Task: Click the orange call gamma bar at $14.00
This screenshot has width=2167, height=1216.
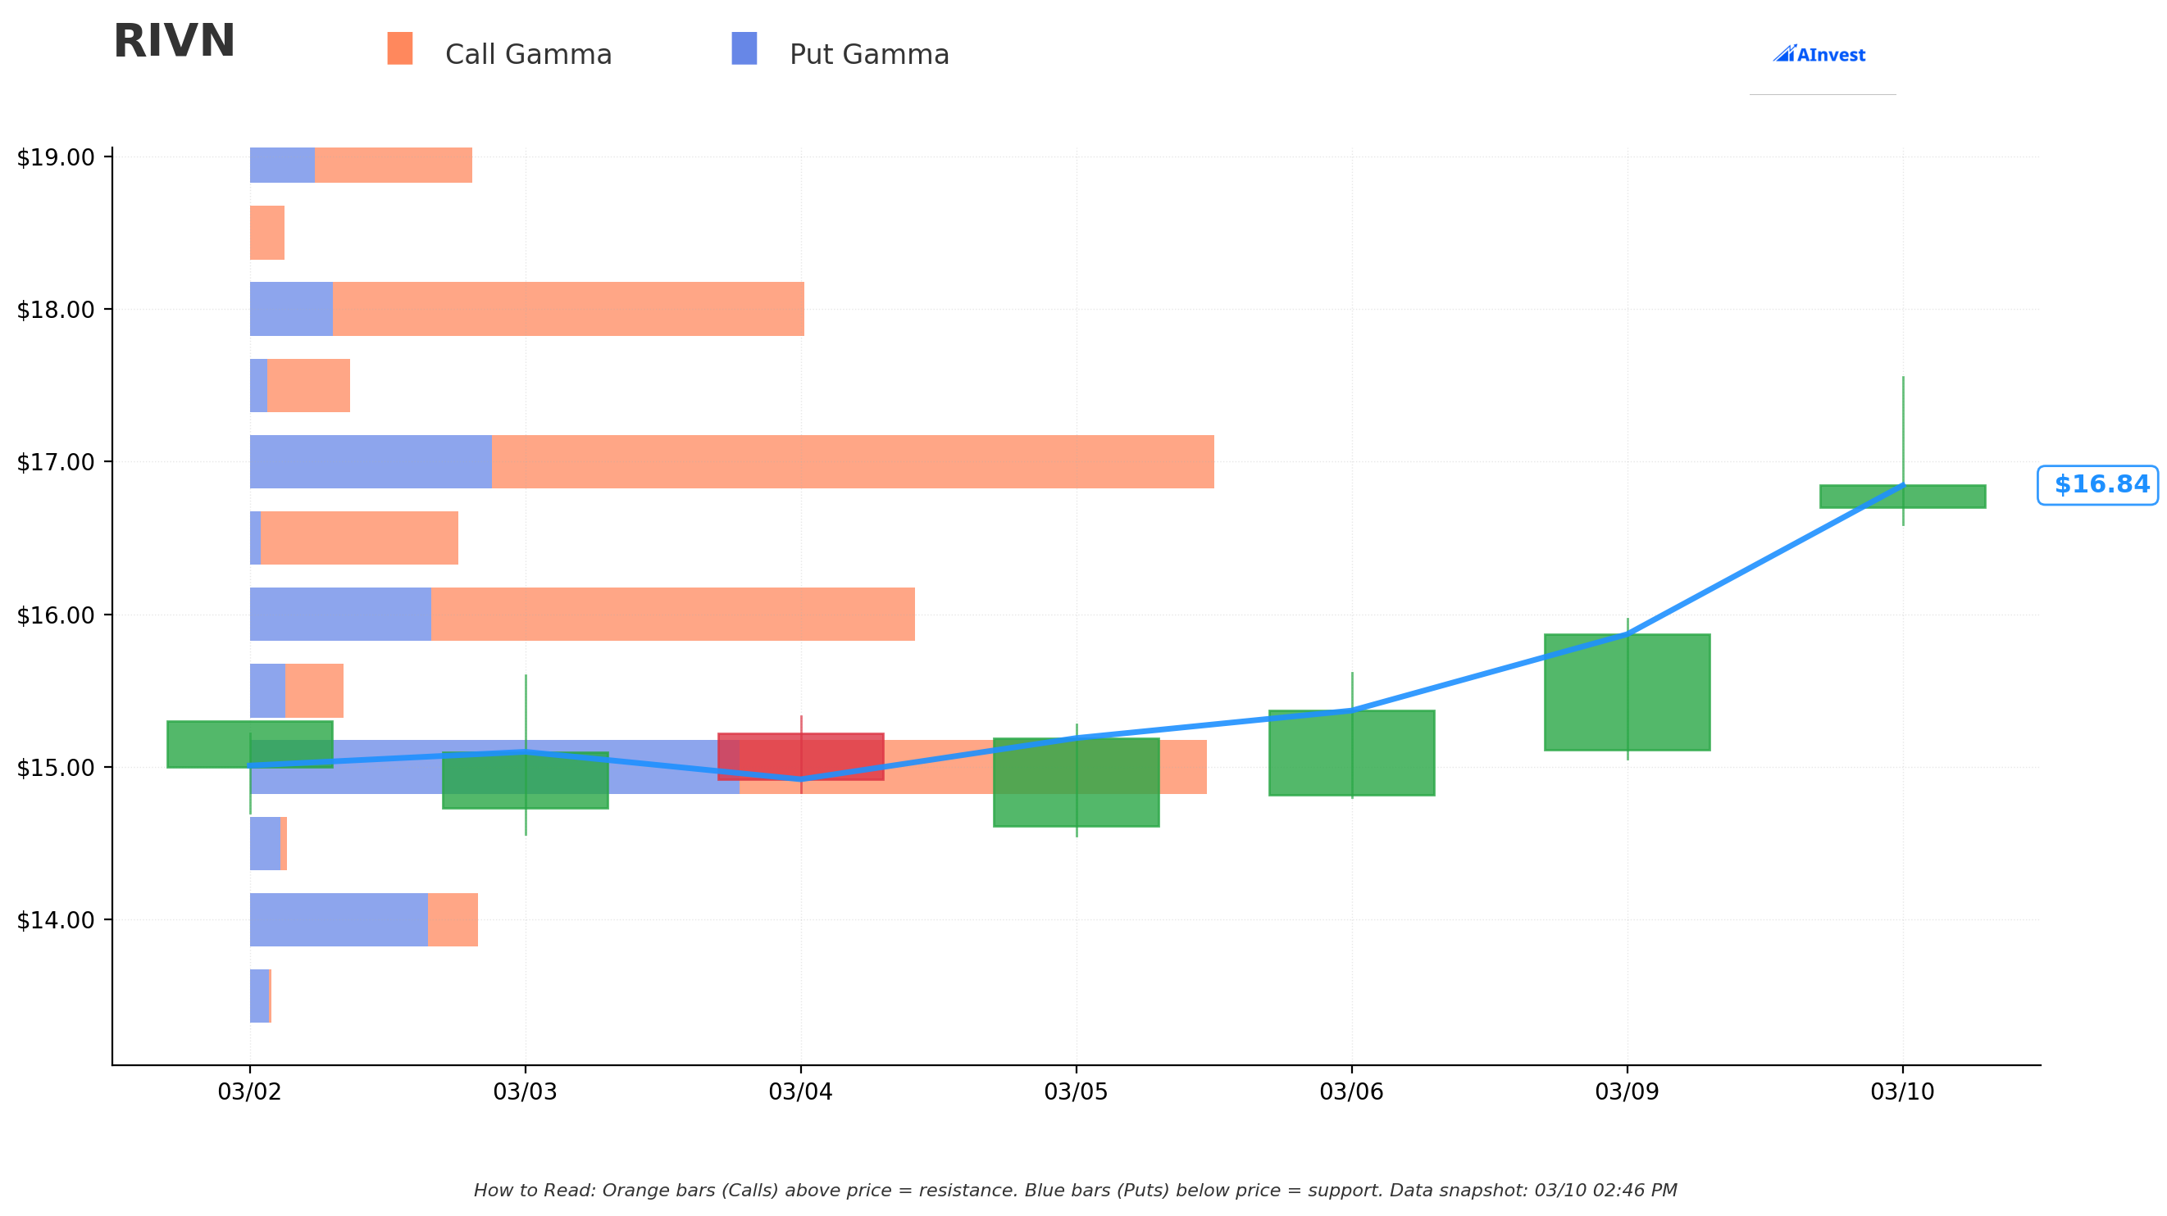Action: [x=453, y=920]
